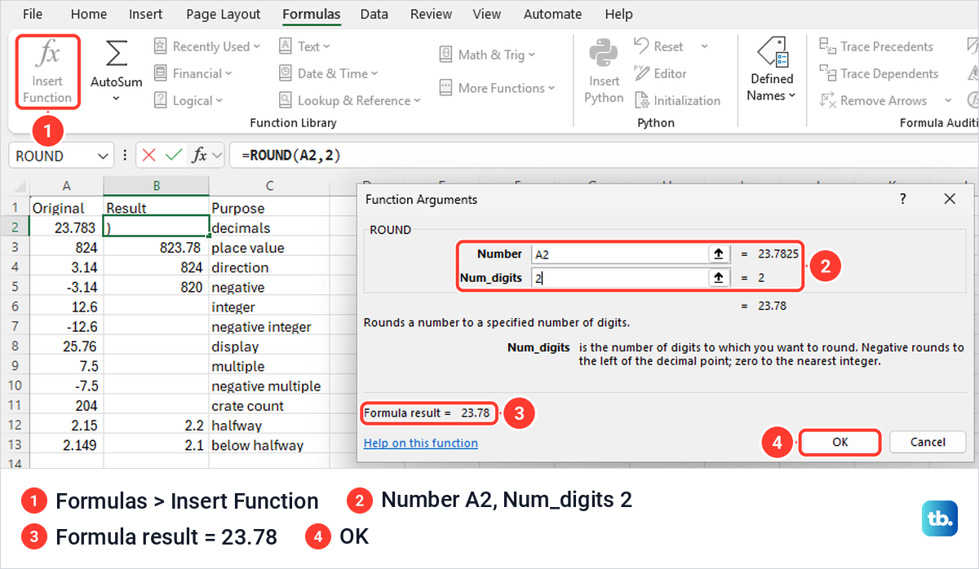The width and height of the screenshot is (979, 569).
Task: Click the formula bar options dots
Action: pos(125,155)
